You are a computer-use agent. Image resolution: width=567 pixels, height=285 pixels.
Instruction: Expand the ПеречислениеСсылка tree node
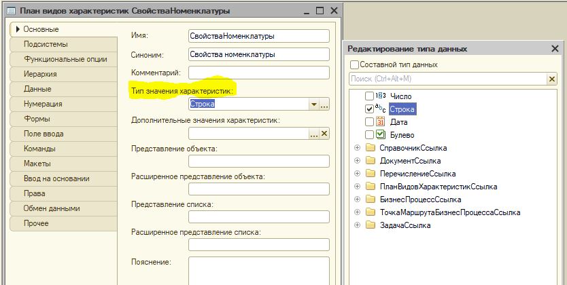(357, 174)
